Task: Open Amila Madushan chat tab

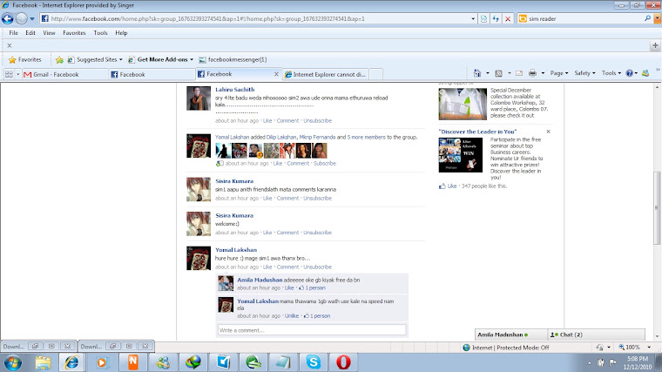Action: [510, 335]
